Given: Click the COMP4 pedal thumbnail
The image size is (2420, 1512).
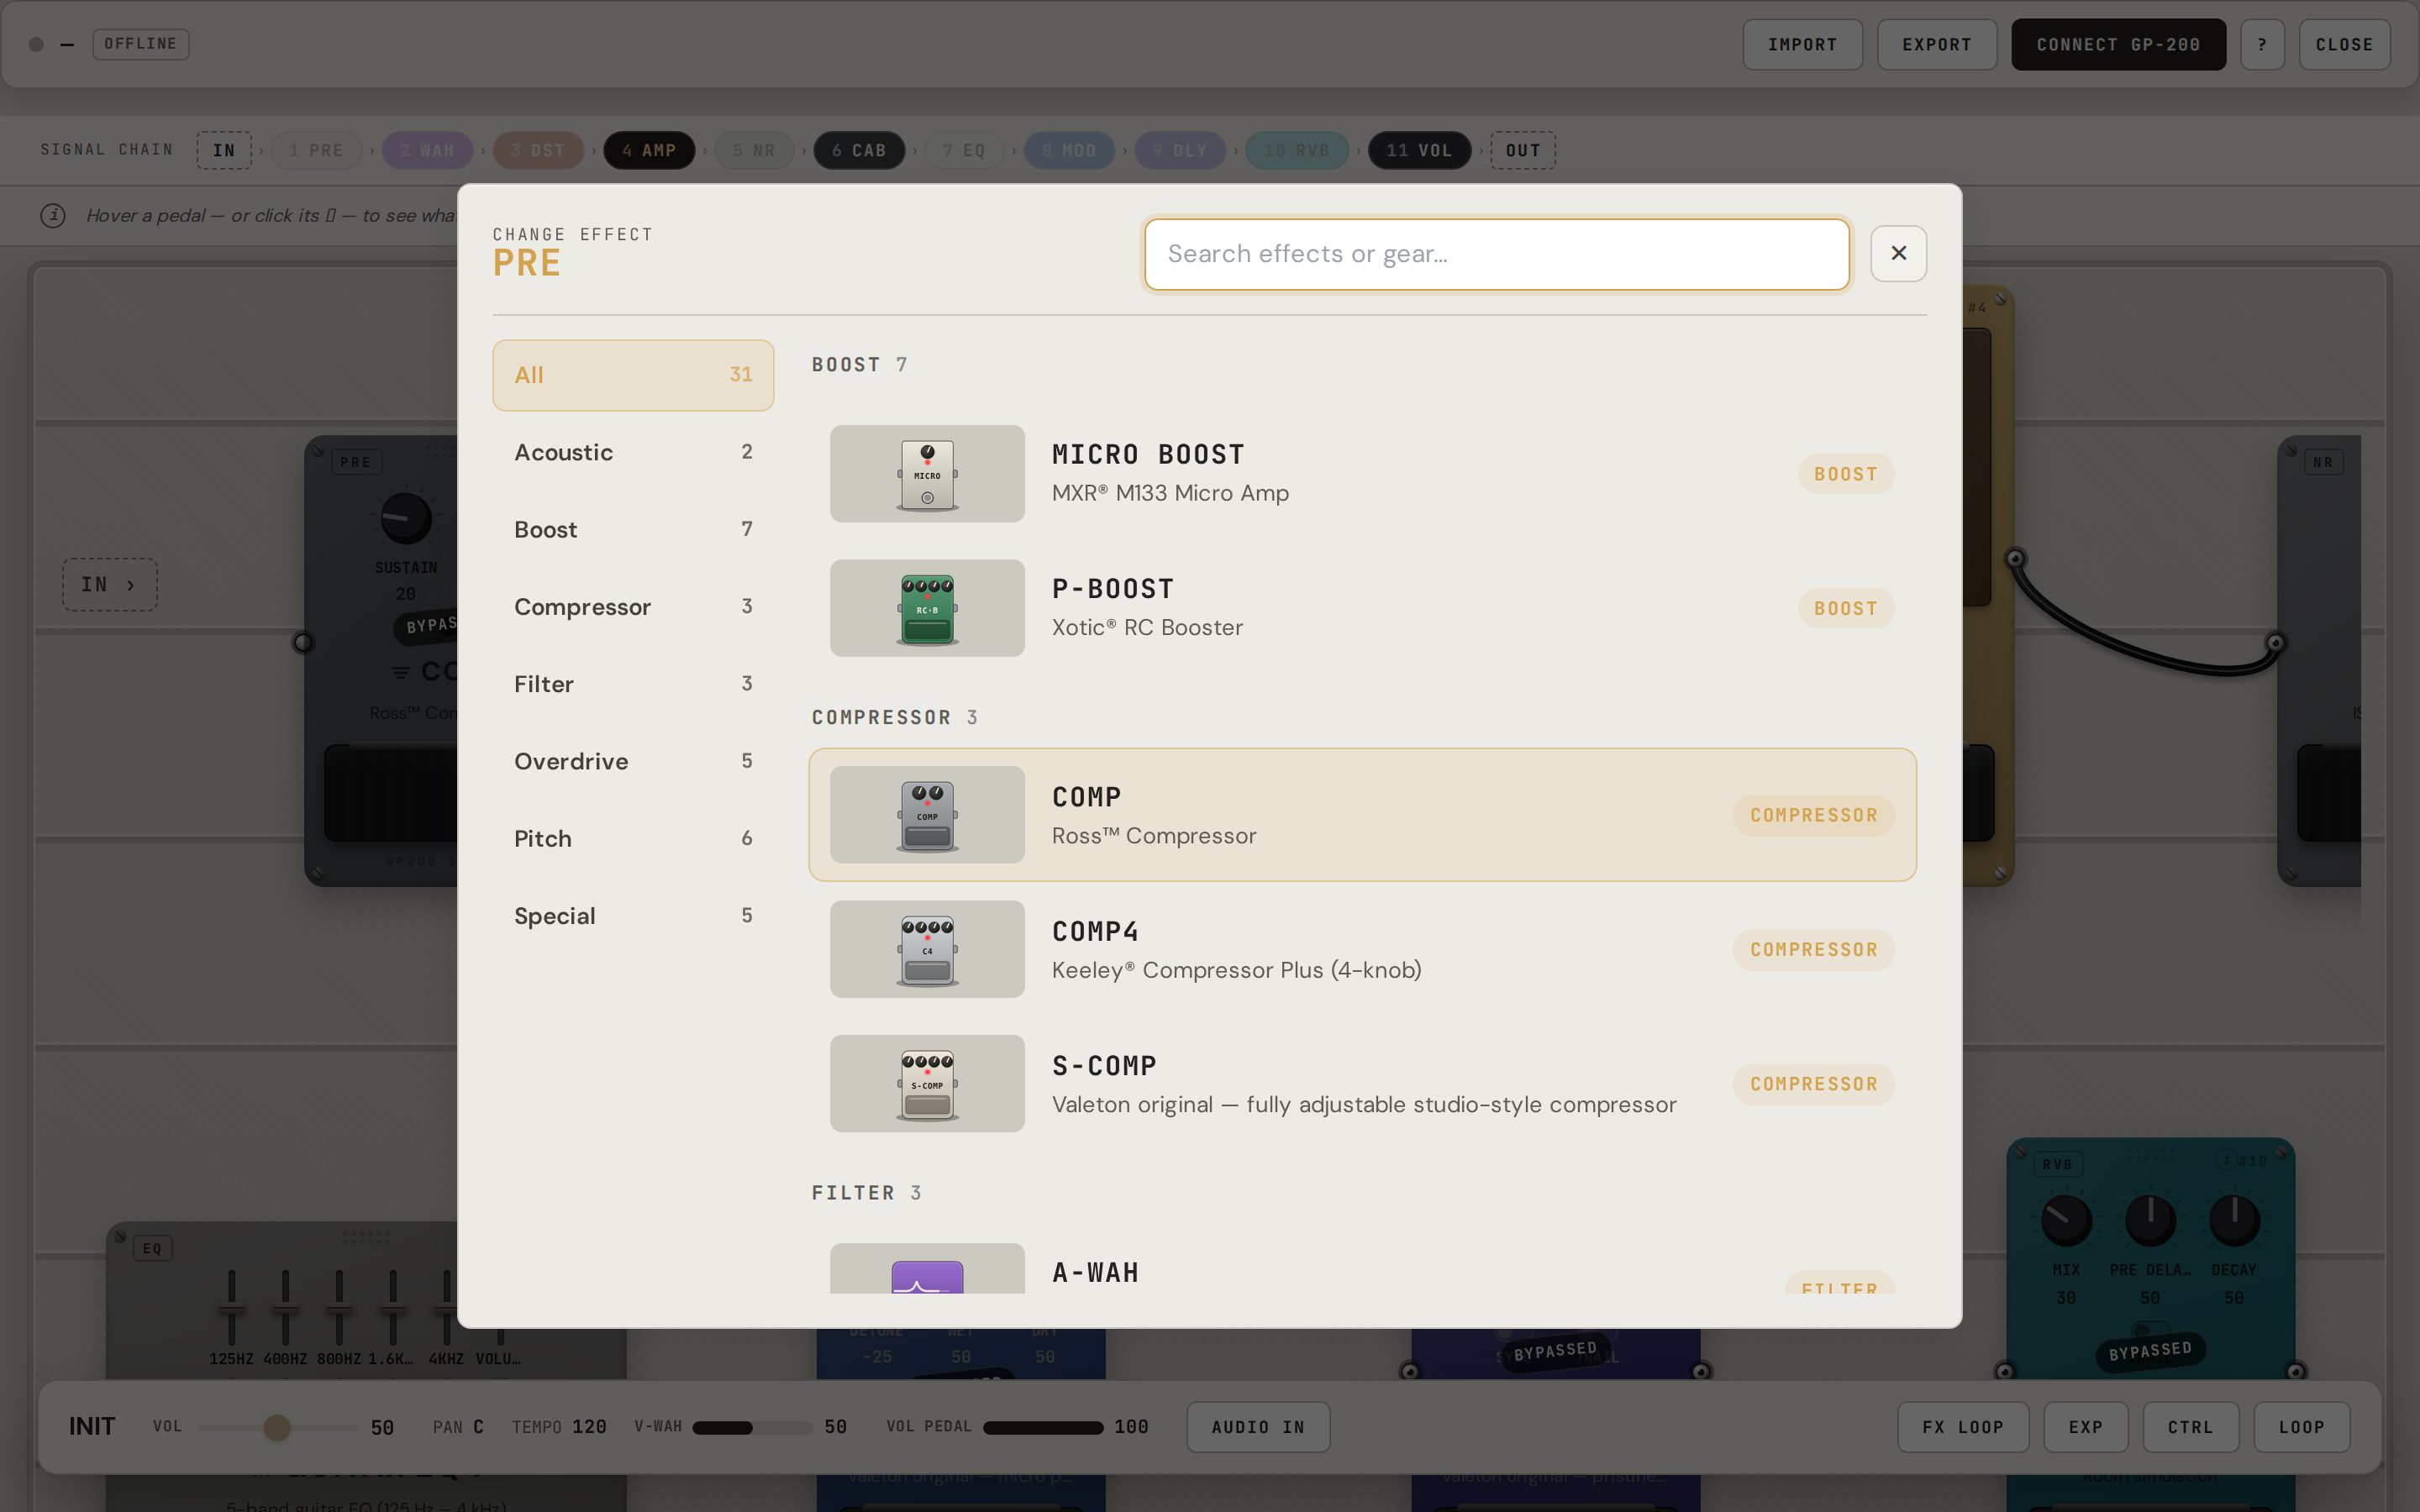Looking at the screenshot, I should click(927, 949).
